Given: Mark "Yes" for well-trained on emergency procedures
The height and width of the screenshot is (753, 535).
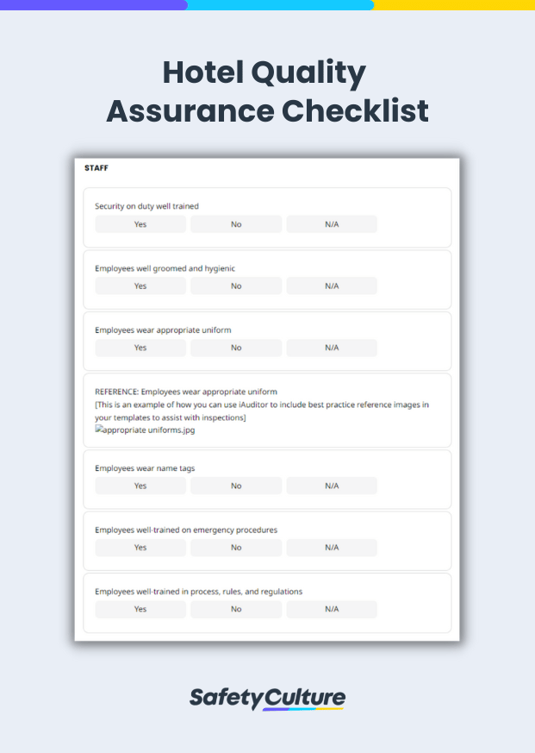Looking at the screenshot, I should tap(140, 547).
